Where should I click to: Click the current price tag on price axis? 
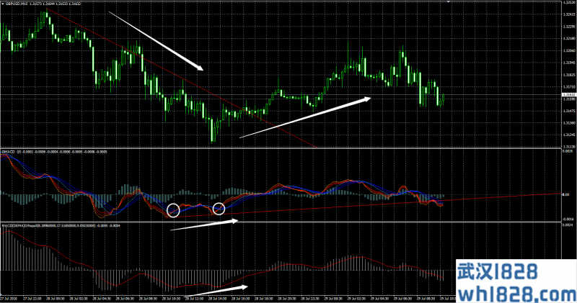(569, 95)
